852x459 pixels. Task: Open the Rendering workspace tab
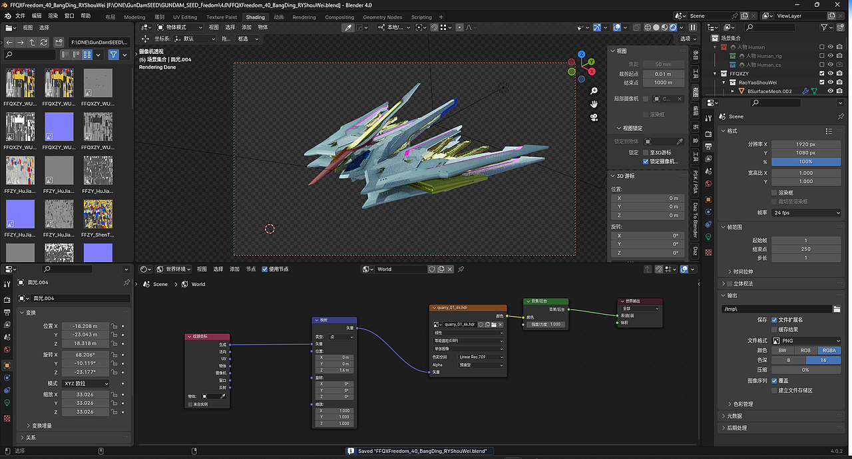pyautogui.click(x=304, y=17)
